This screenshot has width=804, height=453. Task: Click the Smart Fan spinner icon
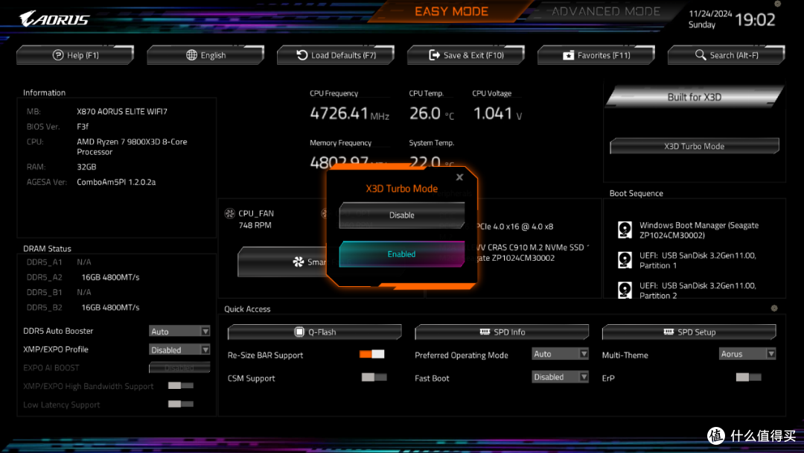pyautogui.click(x=299, y=262)
